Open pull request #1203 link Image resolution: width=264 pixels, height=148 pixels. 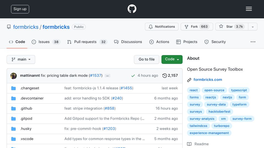[x=109, y=129]
